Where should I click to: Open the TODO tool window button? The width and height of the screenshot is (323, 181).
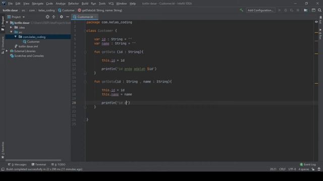59,164
